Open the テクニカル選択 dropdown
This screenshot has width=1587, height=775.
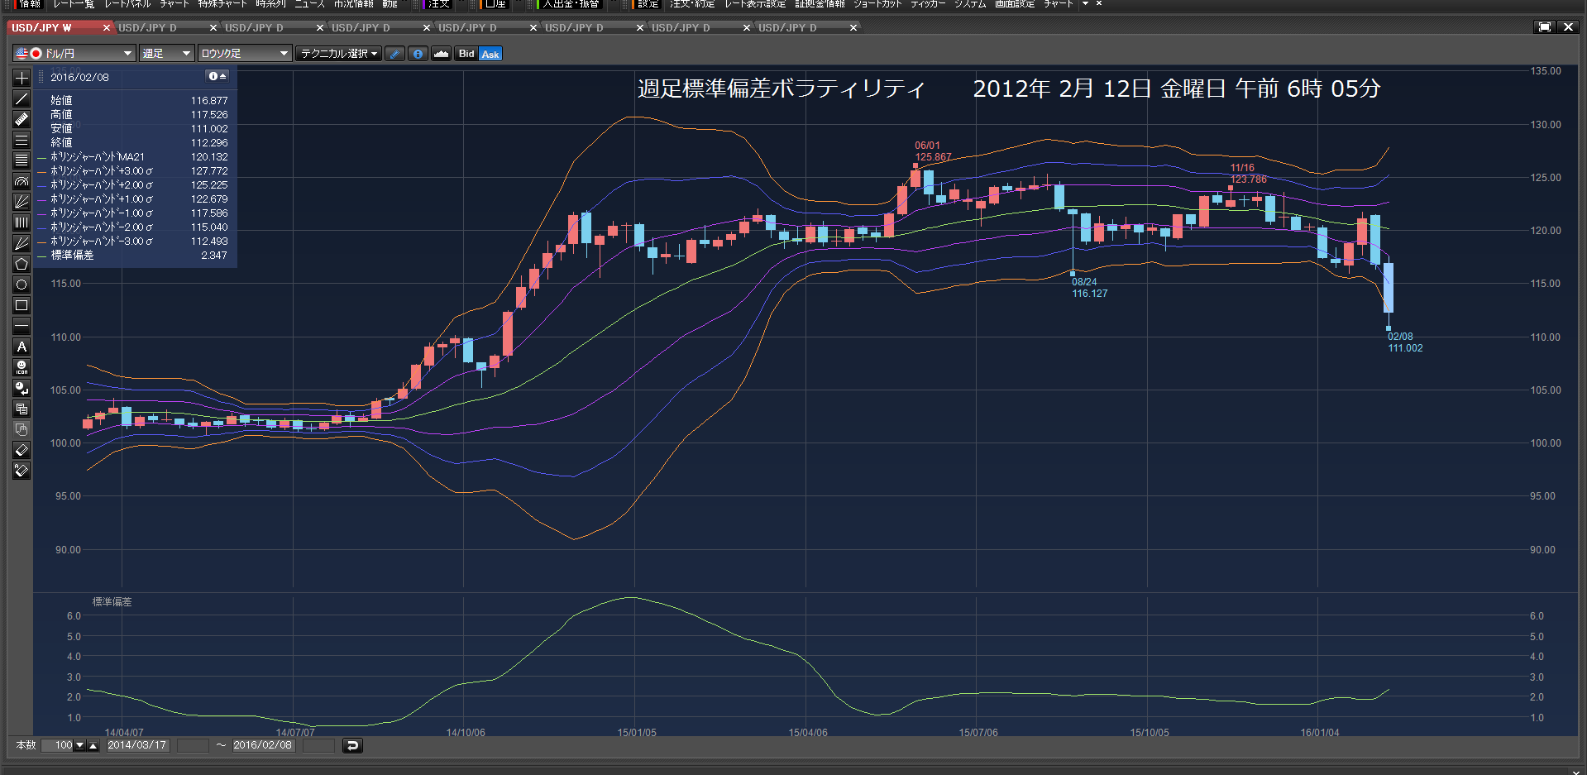coord(339,54)
